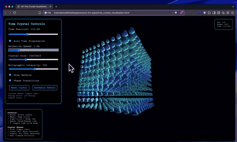
Task: Toggle the browser sidebar panel icon
Action: [x=214, y=13]
